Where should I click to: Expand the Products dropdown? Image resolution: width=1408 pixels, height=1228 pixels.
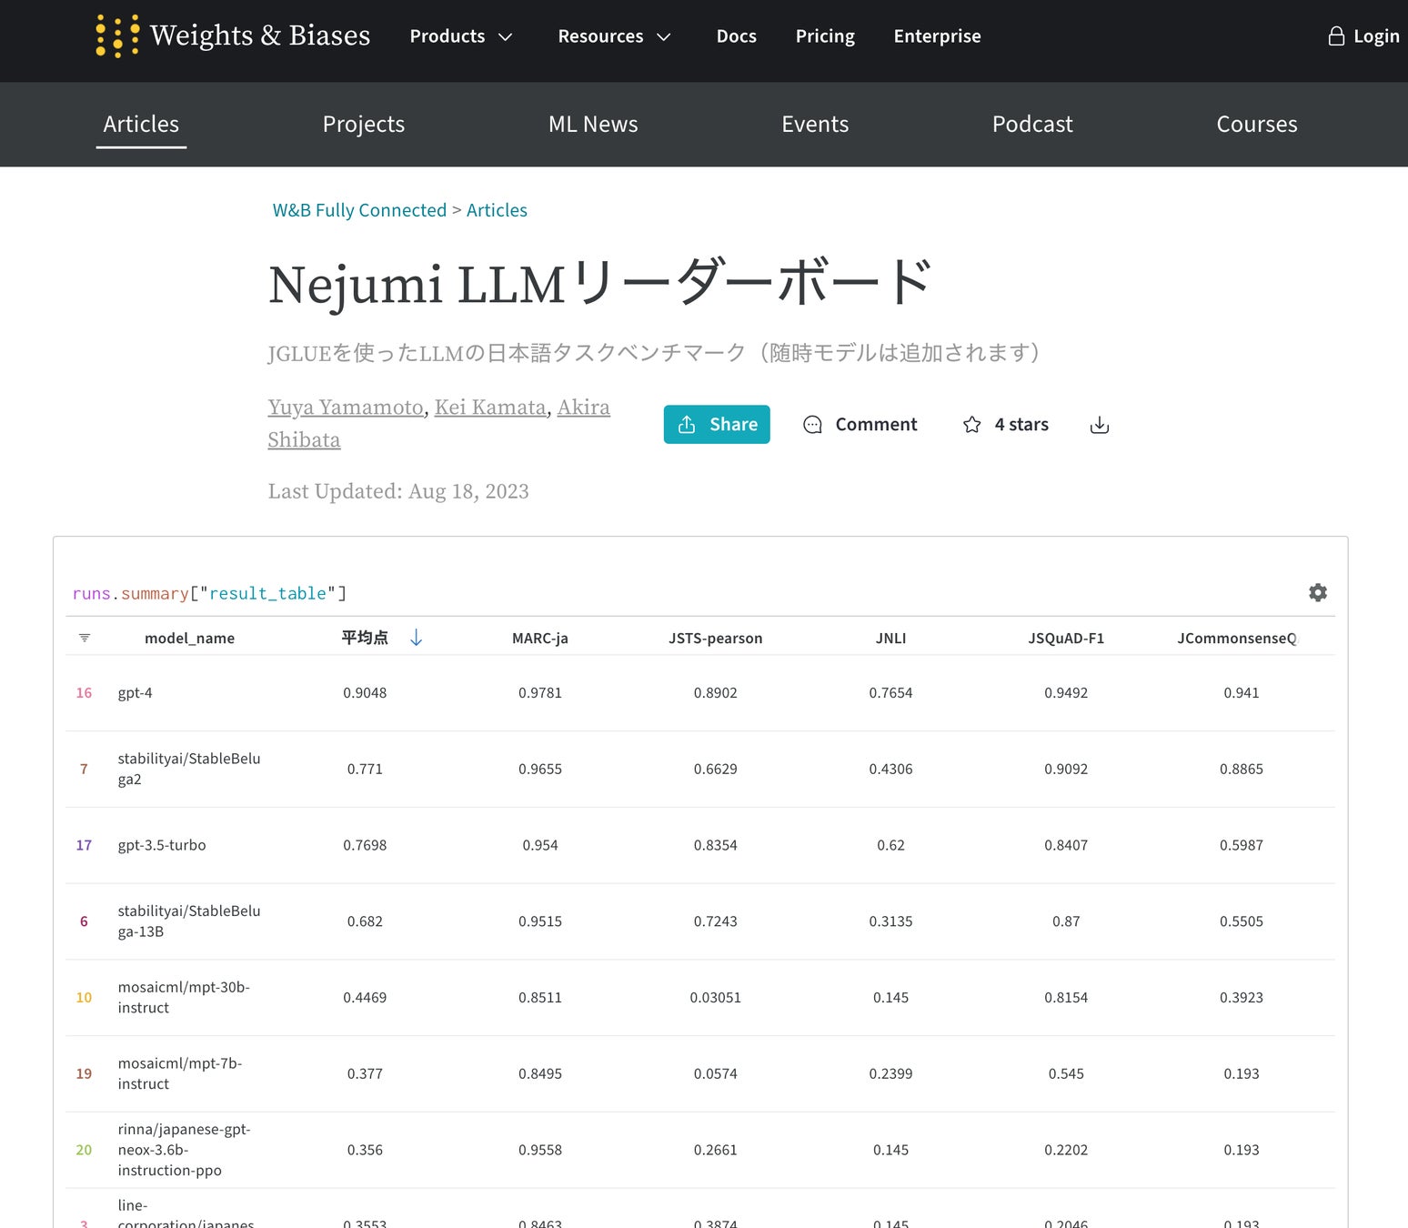[461, 36]
